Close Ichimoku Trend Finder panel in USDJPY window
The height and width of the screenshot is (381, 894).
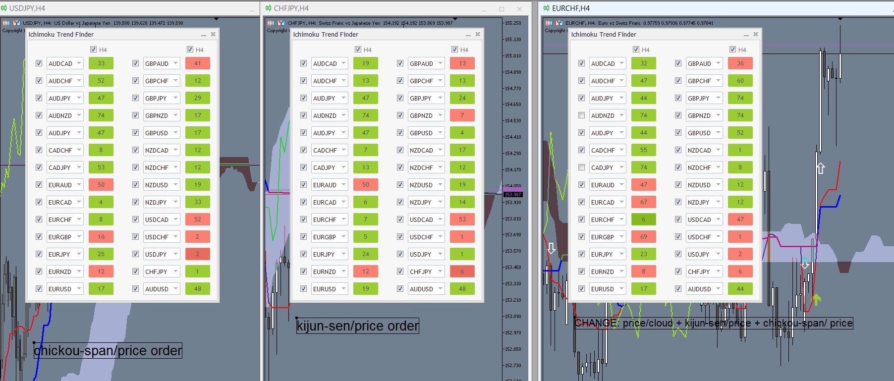pyautogui.click(x=213, y=34)
